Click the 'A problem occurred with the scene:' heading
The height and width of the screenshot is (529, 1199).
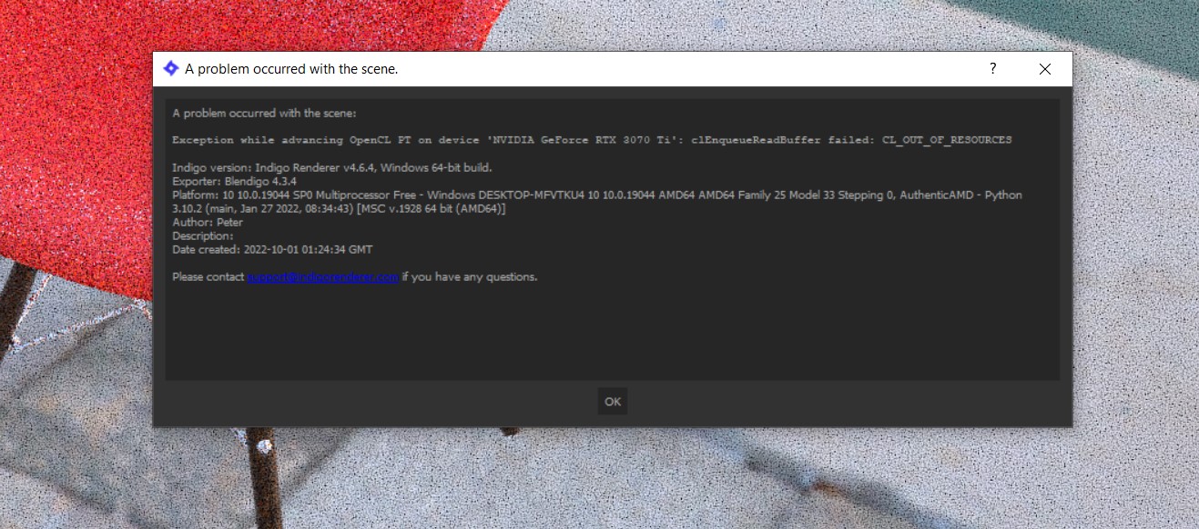[264, 114]
